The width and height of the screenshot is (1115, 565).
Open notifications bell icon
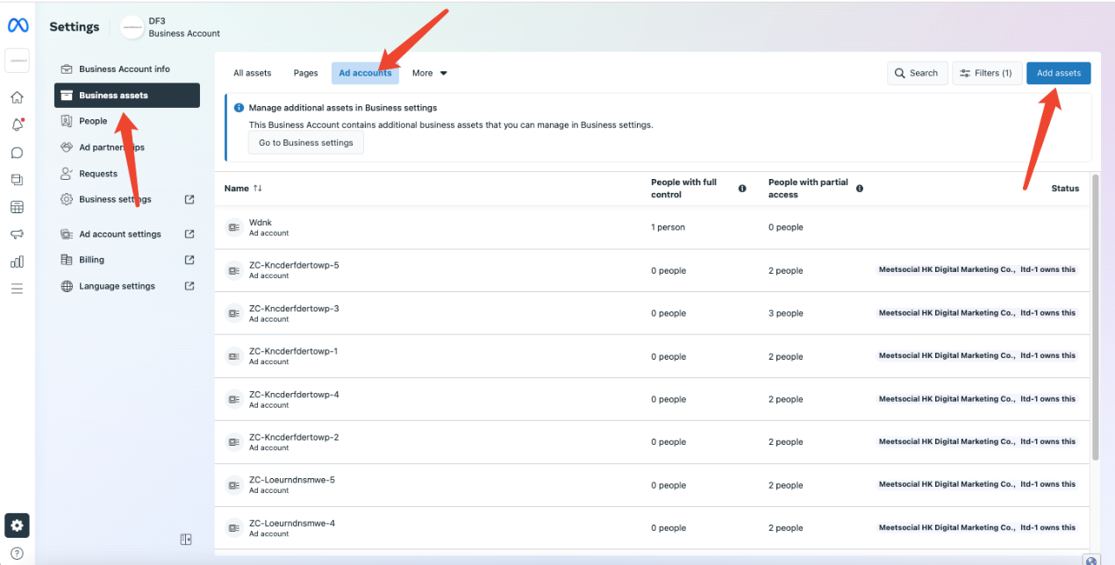click(x=17, y=125)
